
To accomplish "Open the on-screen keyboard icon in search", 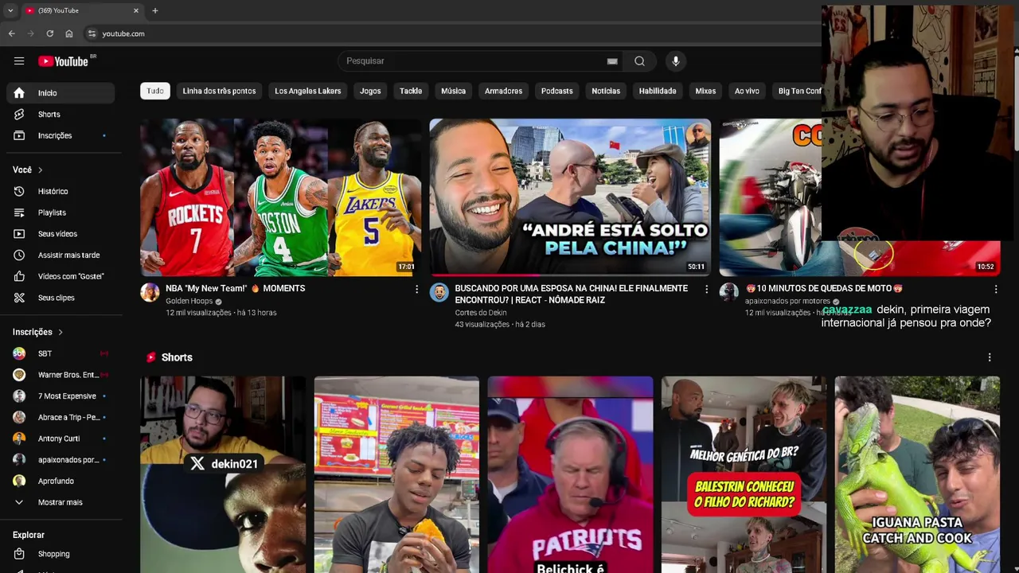I will (612, 61).
